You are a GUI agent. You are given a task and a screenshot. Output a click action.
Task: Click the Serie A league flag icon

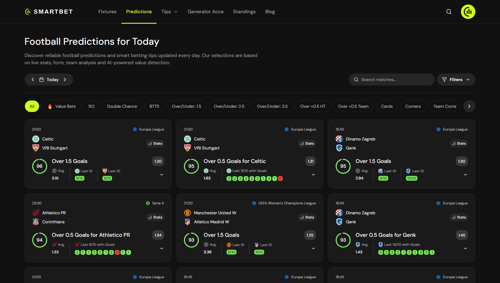point(148,203)
